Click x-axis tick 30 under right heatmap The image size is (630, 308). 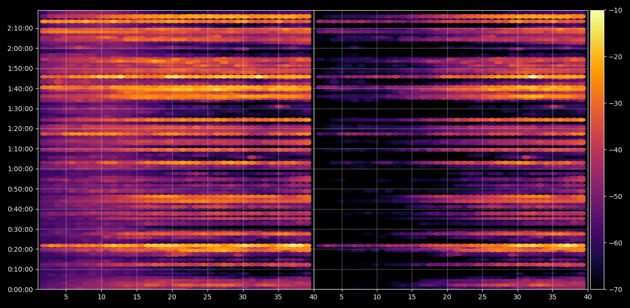click(517, 297)
